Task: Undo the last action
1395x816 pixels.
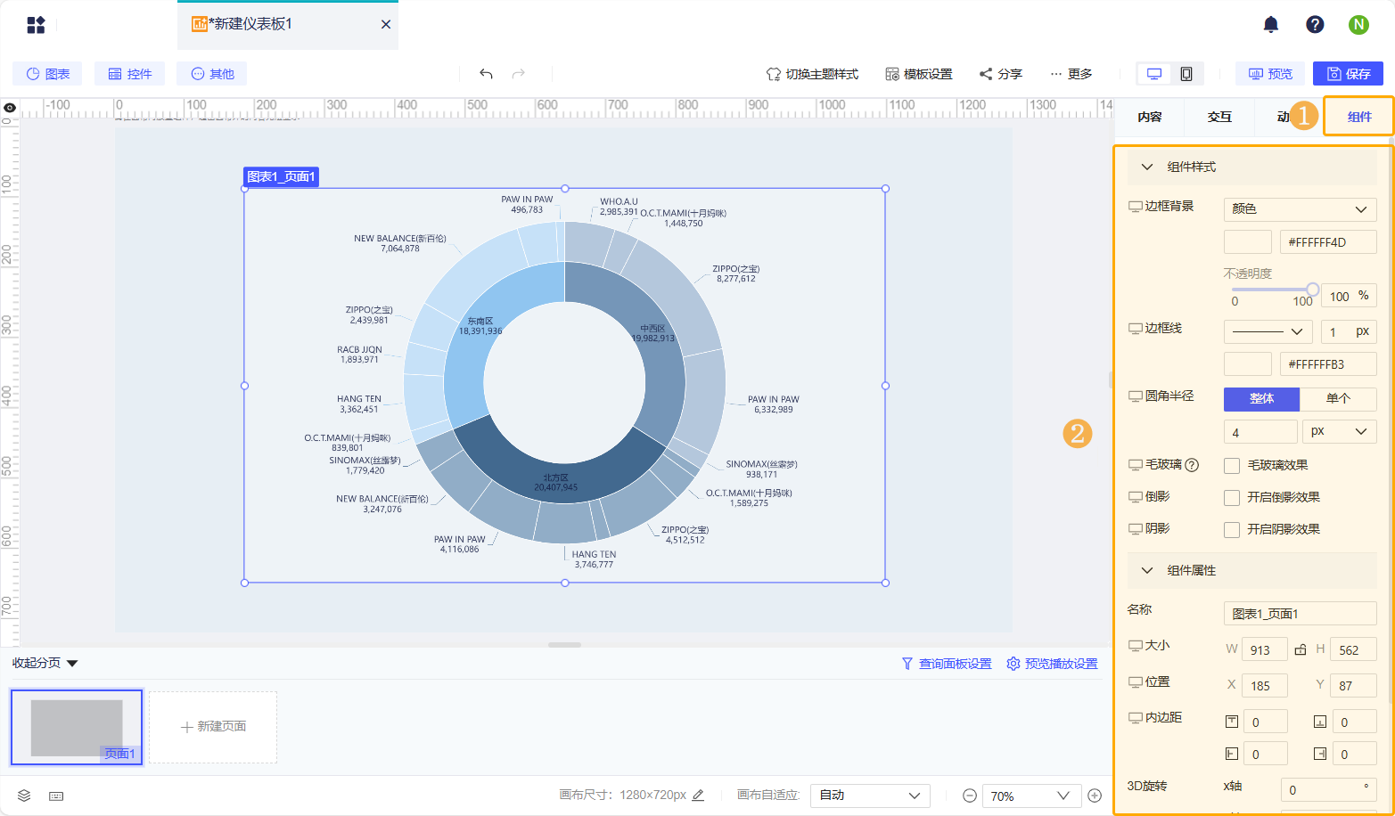Action: point(486,74)
